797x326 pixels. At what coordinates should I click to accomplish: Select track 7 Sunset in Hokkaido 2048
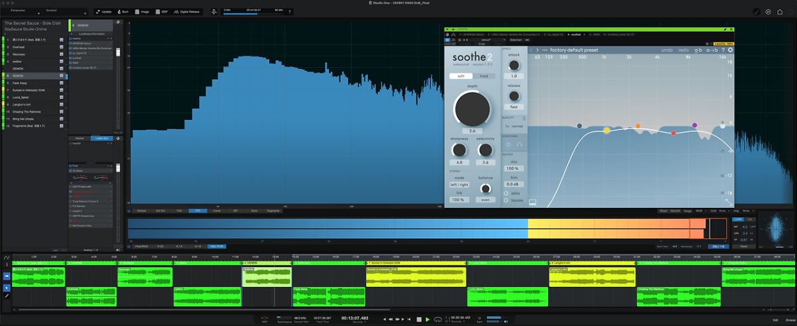[33, 90]
